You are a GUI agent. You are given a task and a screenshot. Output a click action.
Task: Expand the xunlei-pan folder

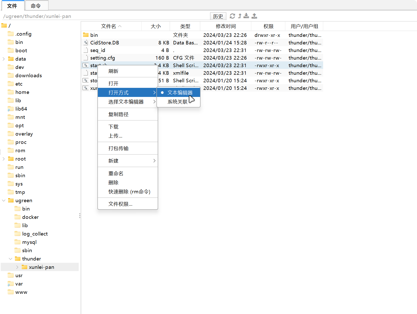point(17,267)
